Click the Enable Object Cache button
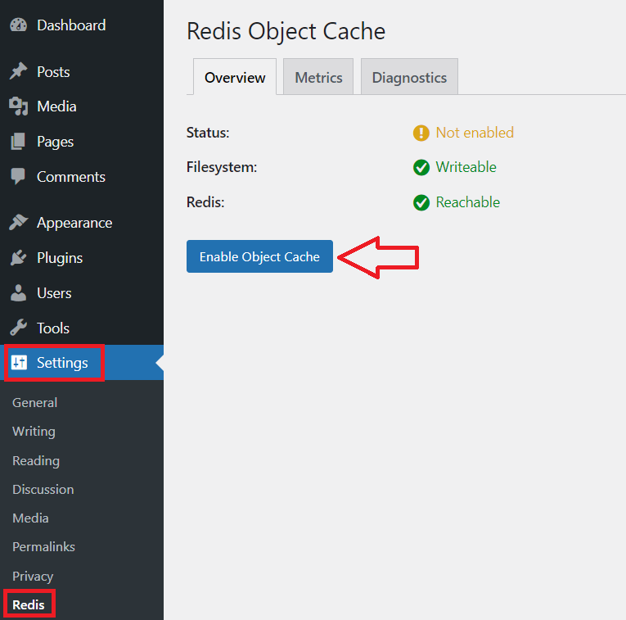This screenshot has width=626, height=620. [x=259, y=256]
